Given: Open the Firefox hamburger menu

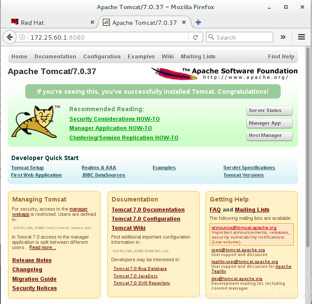Looking at the screenshot, I should click(x=301, y=37).
